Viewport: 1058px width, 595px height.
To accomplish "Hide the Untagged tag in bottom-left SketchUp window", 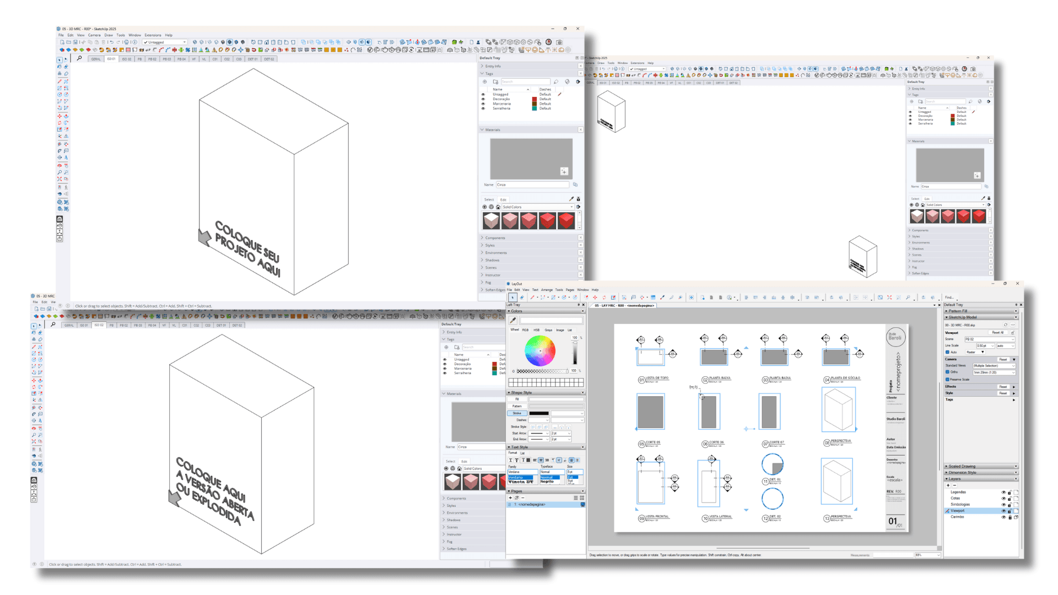I will tap(445, 359).
